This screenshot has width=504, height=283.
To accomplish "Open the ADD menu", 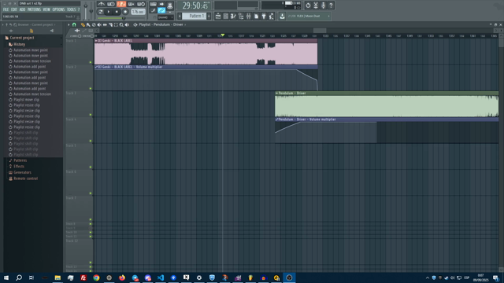I will (22, 9).
